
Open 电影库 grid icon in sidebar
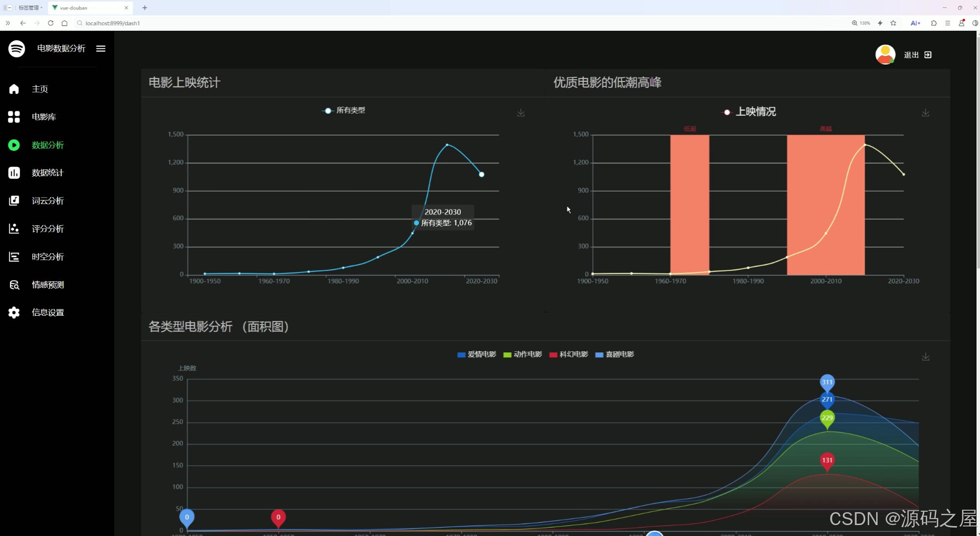(x=14, y=117)
